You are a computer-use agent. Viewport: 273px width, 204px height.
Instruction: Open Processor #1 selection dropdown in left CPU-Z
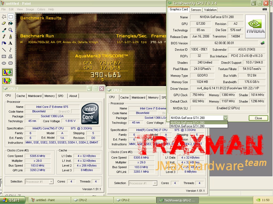(51, 182)
